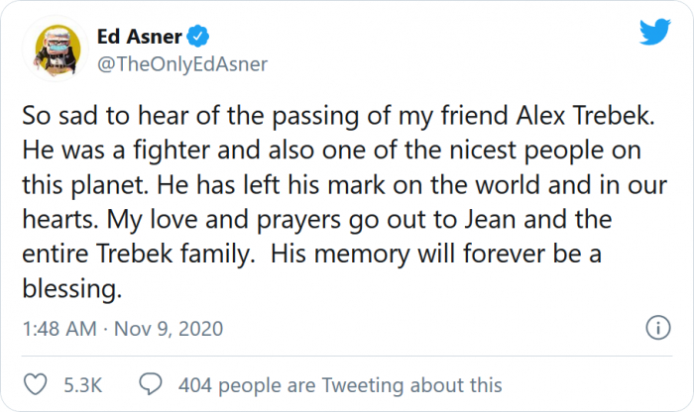This screenshot has width=694, height=412.
Task: Click the blue verified badge
Action: 199,38
